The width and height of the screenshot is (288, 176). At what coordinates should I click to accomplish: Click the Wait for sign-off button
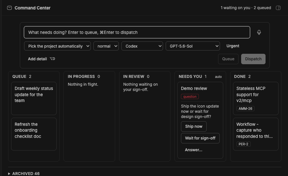tap(200, 138)
